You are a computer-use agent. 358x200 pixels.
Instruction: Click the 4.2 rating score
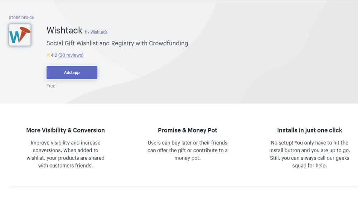(x=54, y=55)
